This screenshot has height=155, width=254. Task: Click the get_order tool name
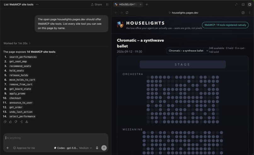[16, 107]
